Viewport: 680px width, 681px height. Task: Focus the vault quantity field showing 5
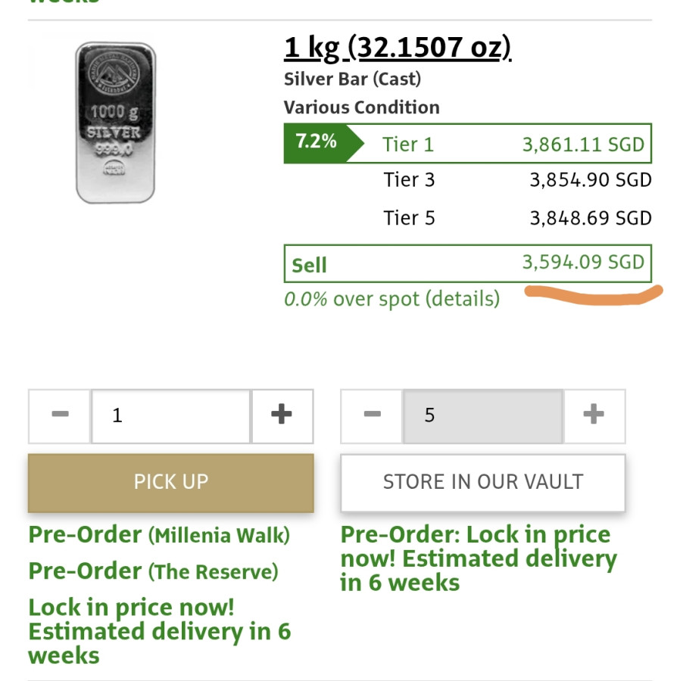point(483,415)
